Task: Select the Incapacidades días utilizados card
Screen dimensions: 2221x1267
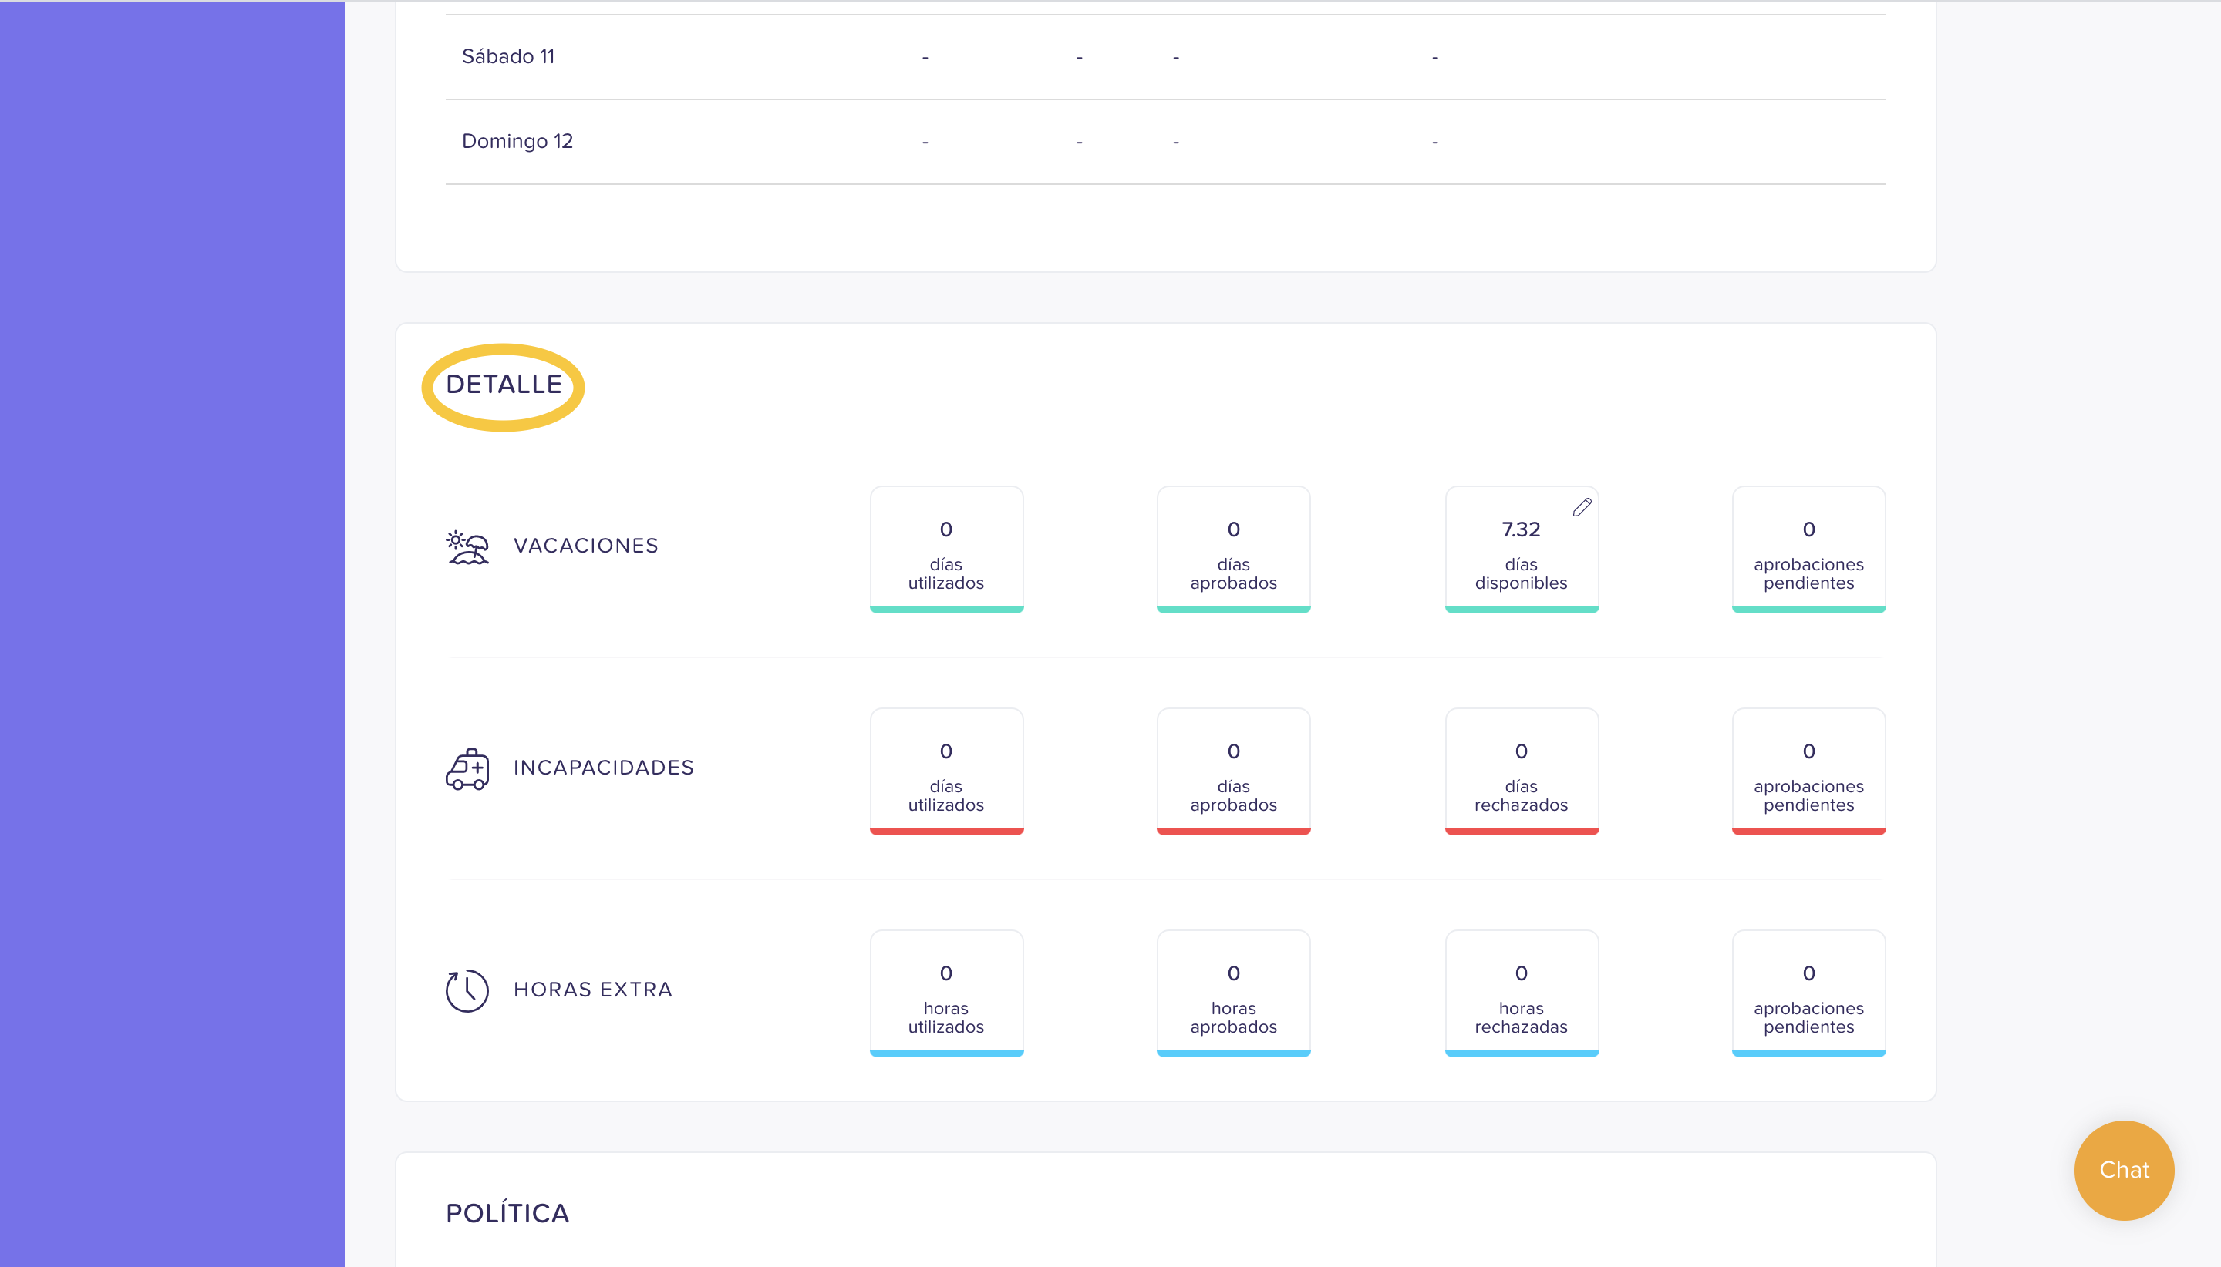Action: [946, 771]
